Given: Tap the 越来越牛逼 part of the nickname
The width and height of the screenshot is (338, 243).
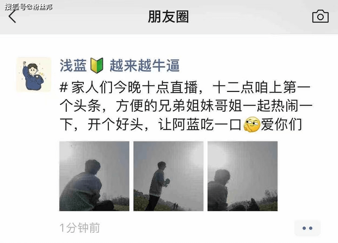Looking at the screenshot, I should (x=145, y=65).
